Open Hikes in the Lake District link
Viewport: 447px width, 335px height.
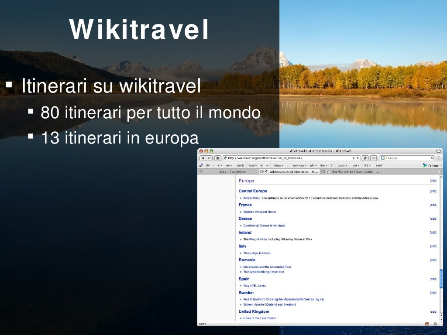[x=260, y=318]
